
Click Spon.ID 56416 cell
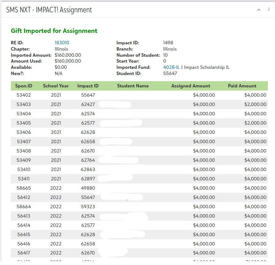click(24, 244)
